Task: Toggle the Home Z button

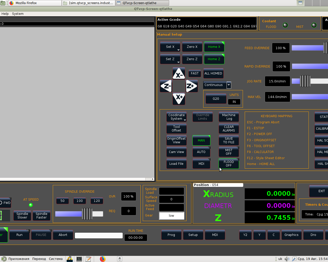Action: (214, 59)
